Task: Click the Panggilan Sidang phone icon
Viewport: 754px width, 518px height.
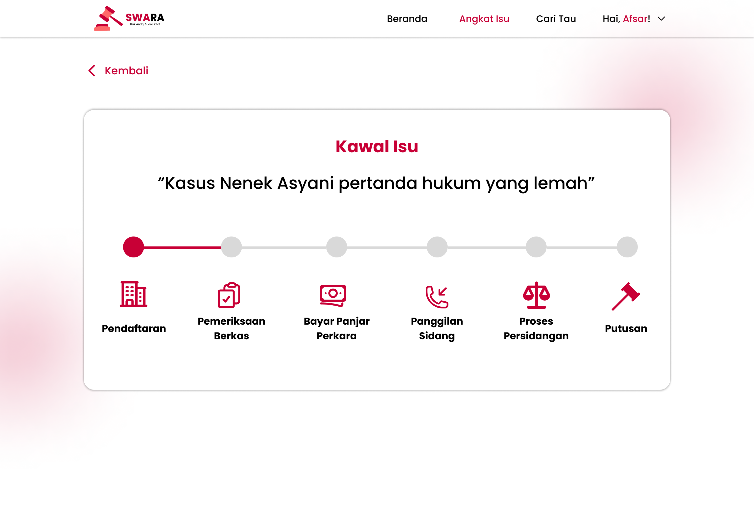Action: tap(437, 297)
